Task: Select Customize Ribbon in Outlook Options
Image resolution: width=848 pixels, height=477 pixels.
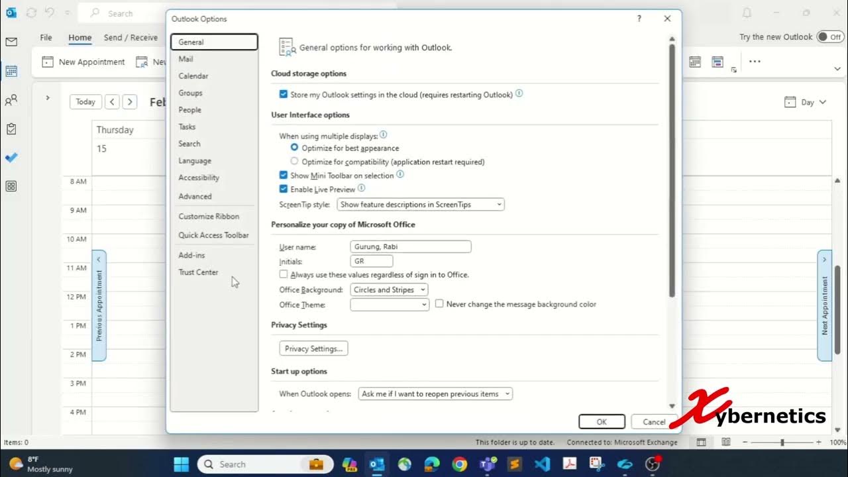Action: [x=214, y=216]
